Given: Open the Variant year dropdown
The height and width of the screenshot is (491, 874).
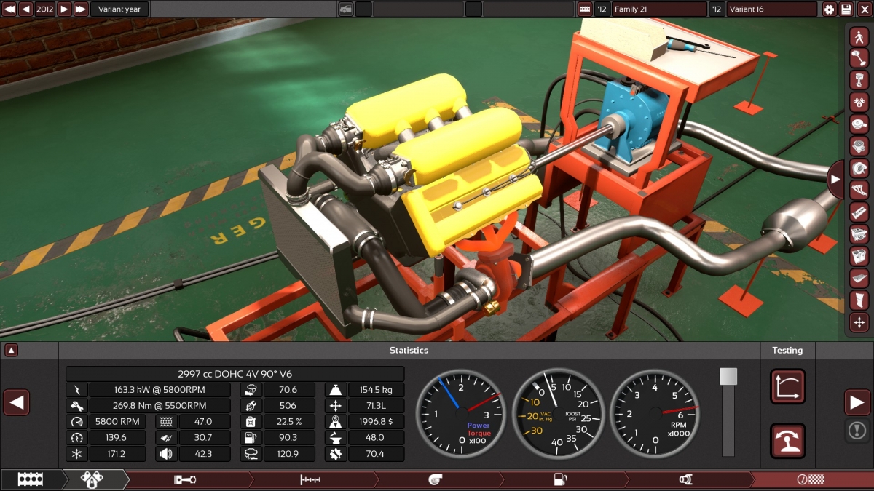Looking at the screenshot, I should point(120,9).
